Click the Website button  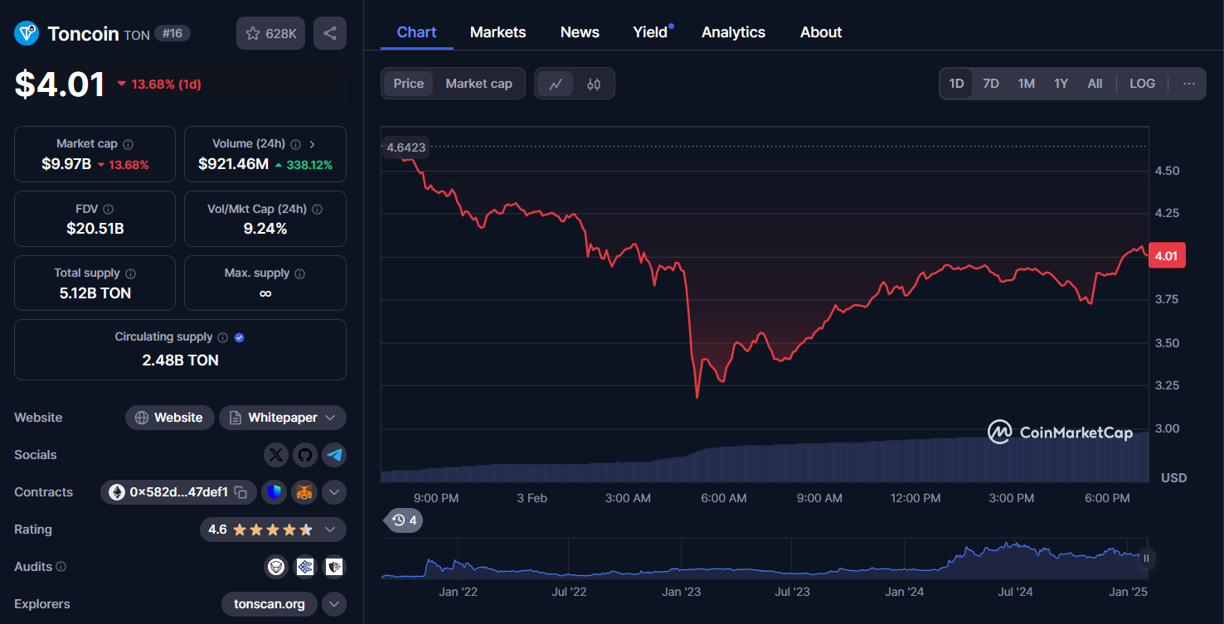click(x=169, y=417)
